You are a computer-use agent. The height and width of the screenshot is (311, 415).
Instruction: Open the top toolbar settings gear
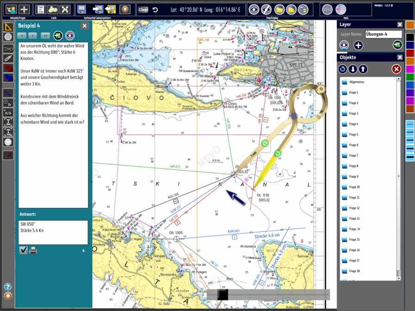(125, 9)
